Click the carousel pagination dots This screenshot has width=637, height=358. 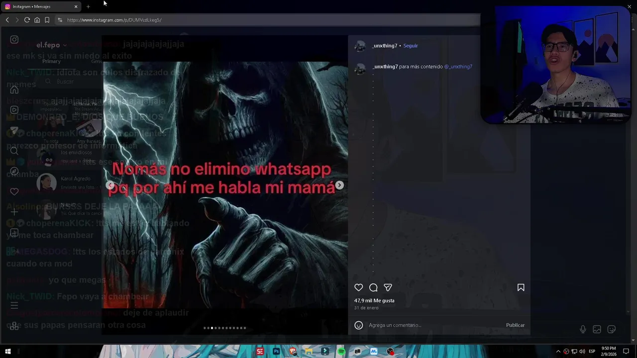point(225,328)
